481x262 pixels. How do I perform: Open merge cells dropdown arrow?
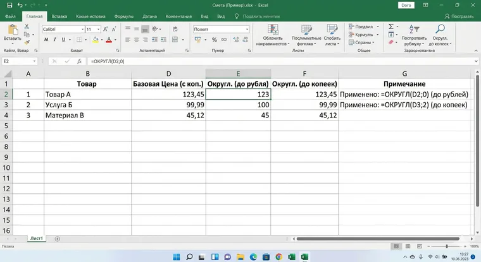[x=183, y=40]
